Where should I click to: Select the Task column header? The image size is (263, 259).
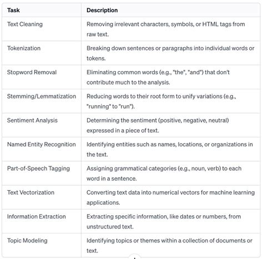(x=13, y=10)
